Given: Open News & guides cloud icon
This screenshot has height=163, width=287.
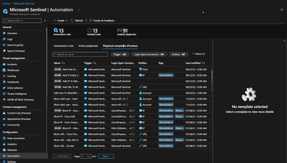Looking at the screenshot, I should [x=4, y=45].
